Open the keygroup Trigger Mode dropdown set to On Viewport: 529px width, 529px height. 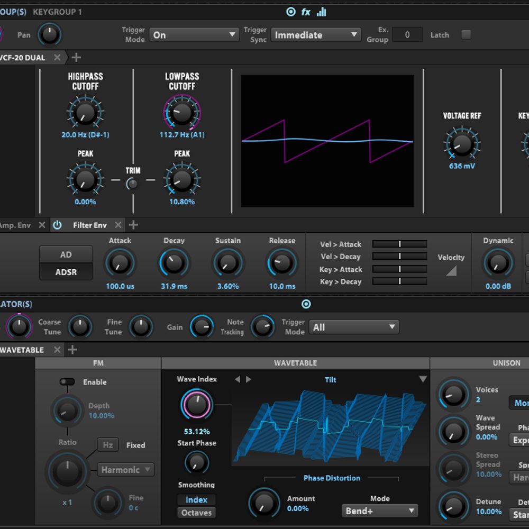(194, 35)
